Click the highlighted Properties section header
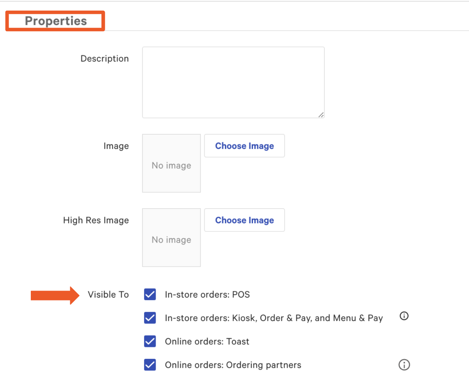This screenshot has height=390, width=469. point(56,21)
